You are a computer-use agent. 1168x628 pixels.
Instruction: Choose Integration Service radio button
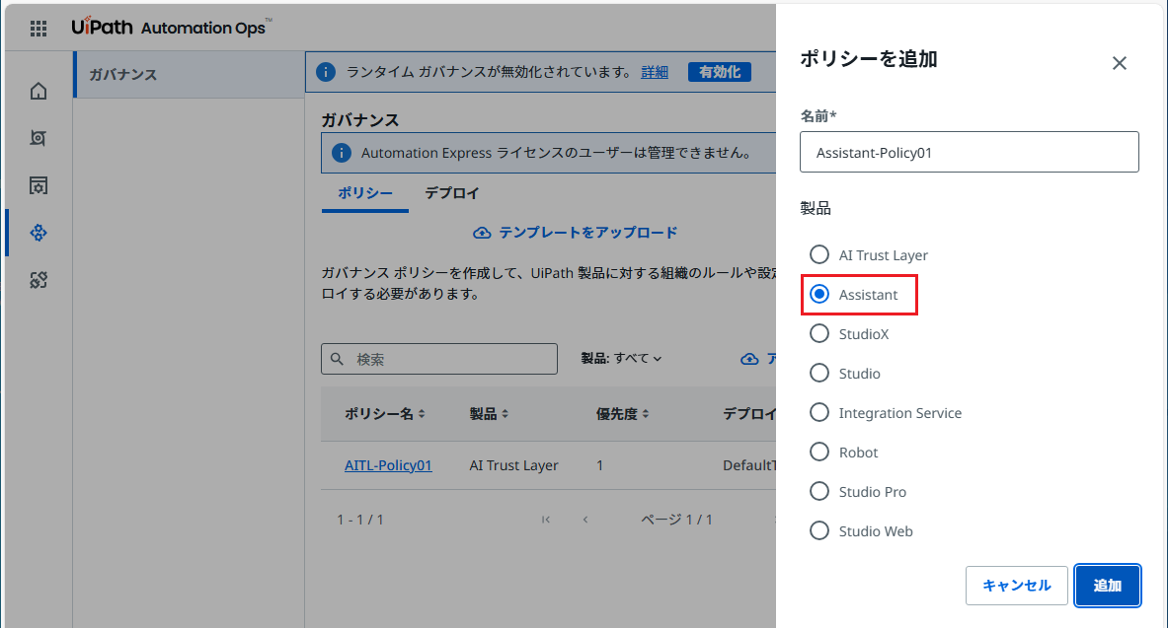click(819, 412)
